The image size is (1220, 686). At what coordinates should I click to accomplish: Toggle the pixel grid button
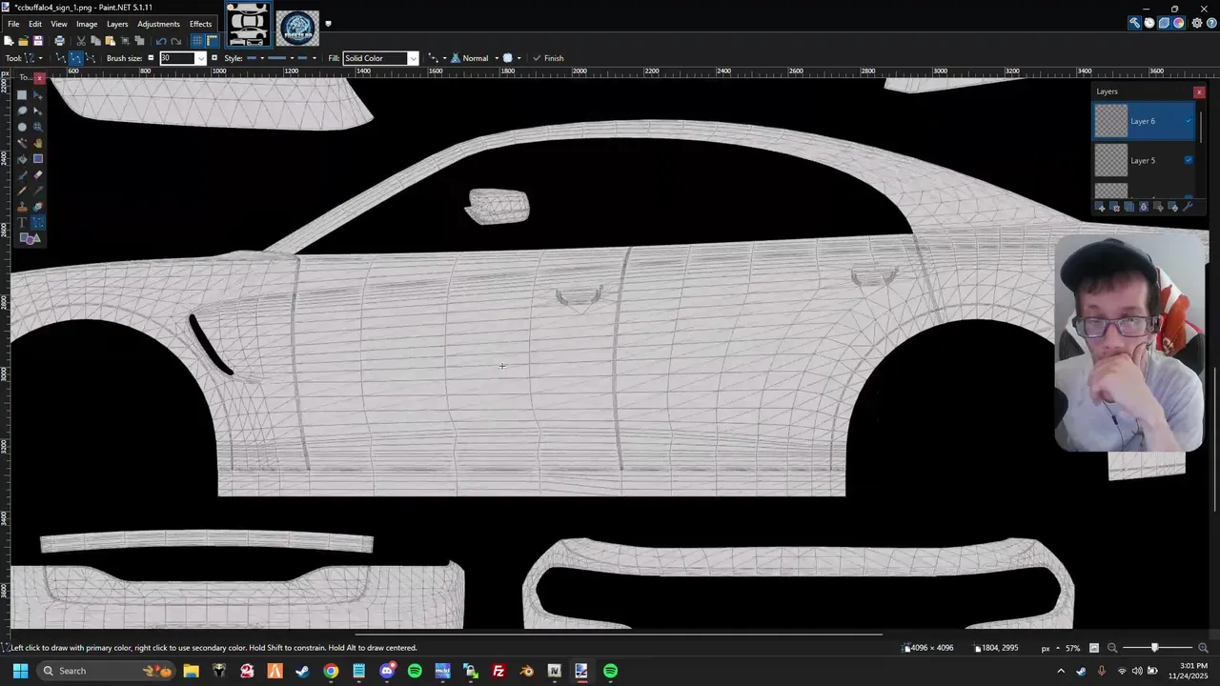tap(197, 41)
